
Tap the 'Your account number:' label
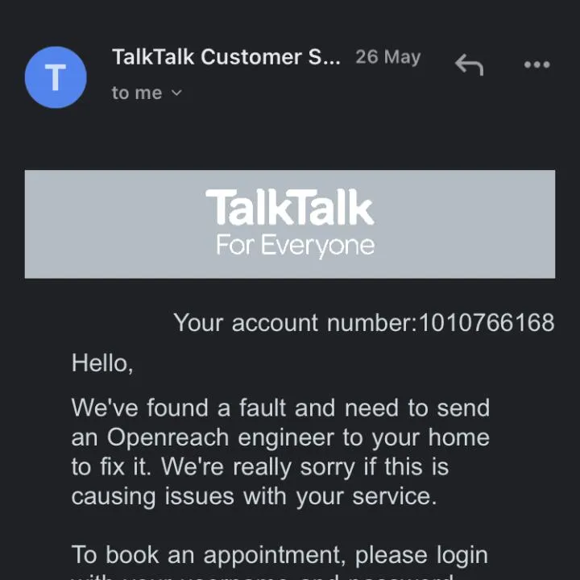[295, 322]
